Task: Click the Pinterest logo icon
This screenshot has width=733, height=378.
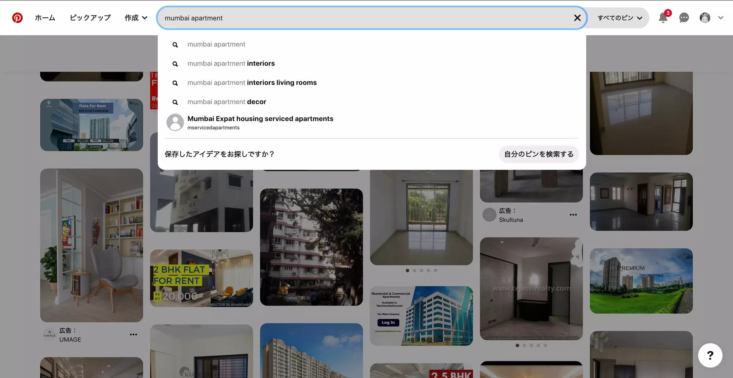Action: tap(17, 18)
